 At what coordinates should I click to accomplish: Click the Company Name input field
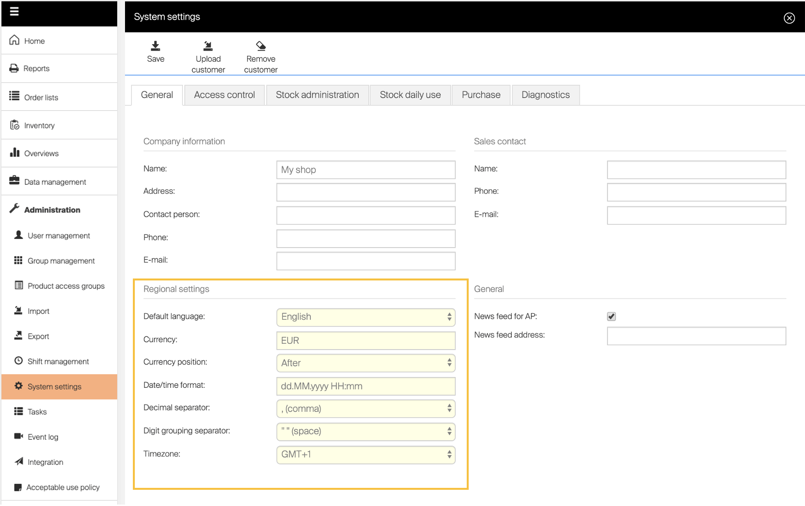point(366,170)
